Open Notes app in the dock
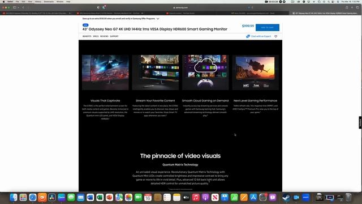 pyautogui.click(x=176, y=197)
